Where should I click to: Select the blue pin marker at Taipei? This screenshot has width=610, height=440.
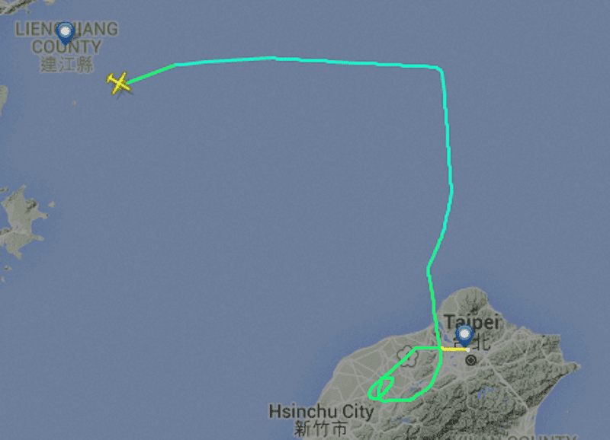pos(464,336)
